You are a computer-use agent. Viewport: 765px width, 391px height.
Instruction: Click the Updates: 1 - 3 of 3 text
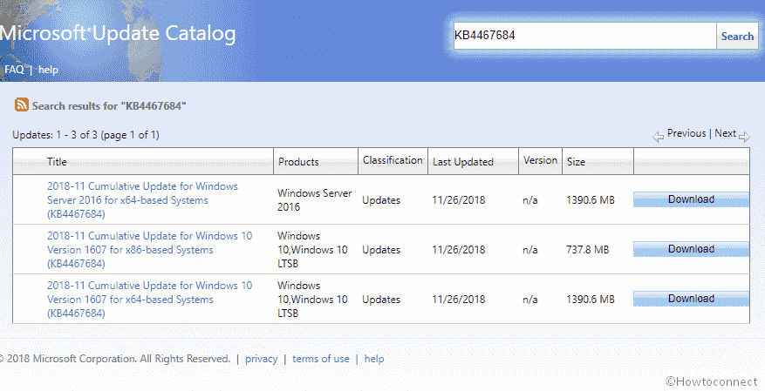click(x=85, y=135)
